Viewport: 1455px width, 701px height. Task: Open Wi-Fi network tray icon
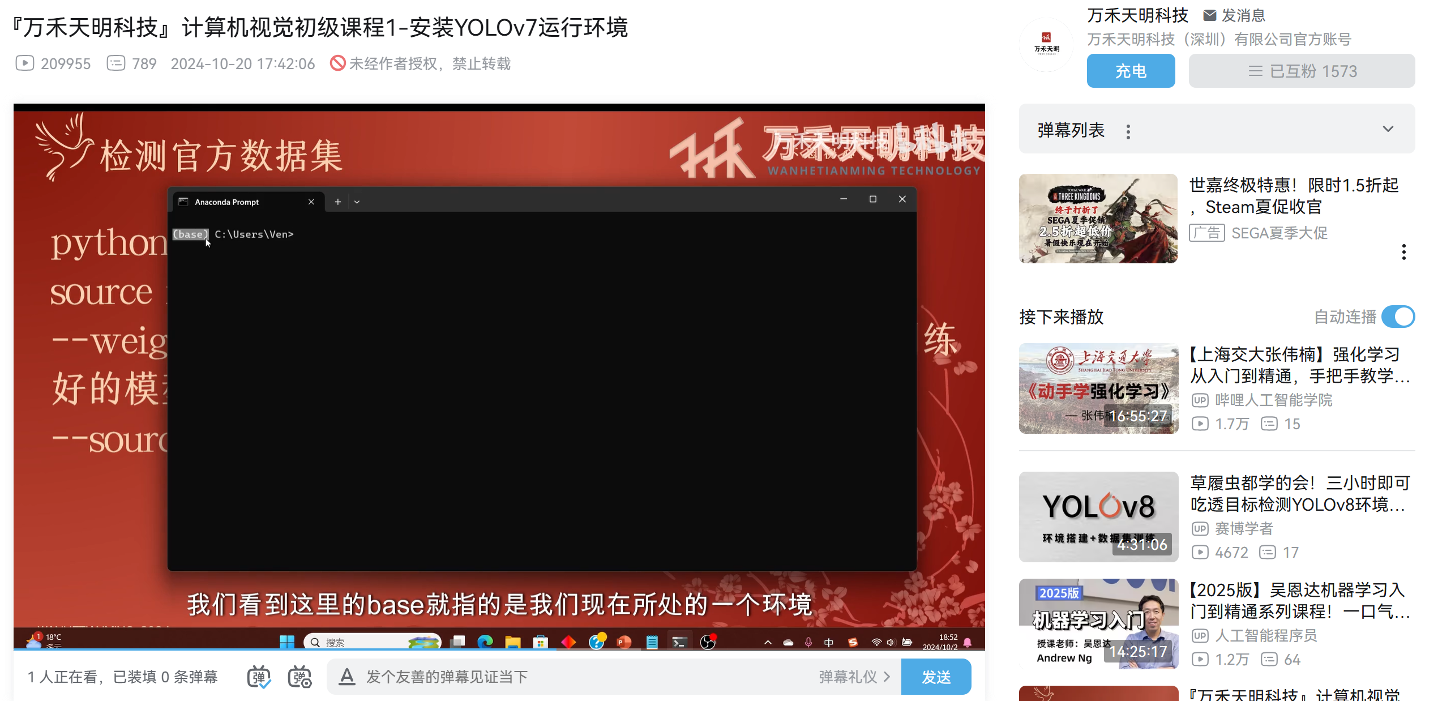pos(876,642)
